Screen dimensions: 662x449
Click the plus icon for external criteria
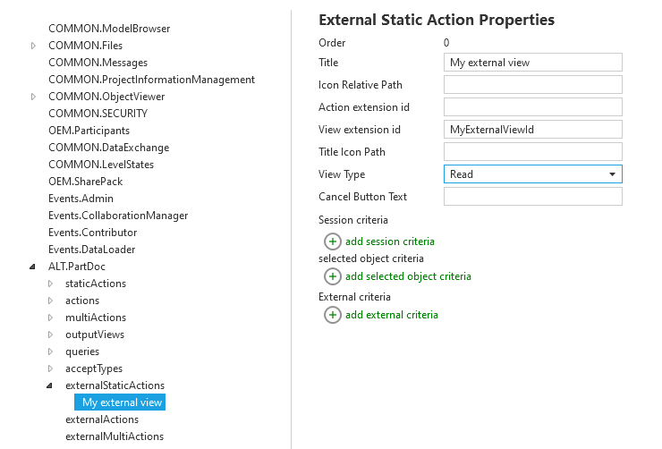coord(333,315)
